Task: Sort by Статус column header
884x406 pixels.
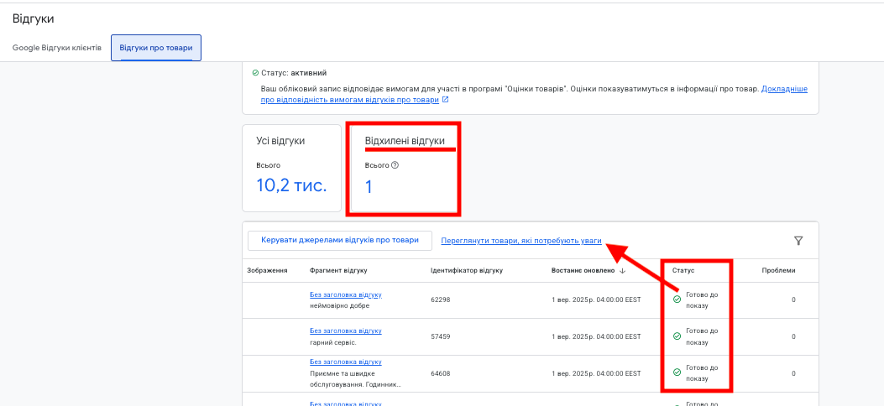Action: tap(683, 271)
